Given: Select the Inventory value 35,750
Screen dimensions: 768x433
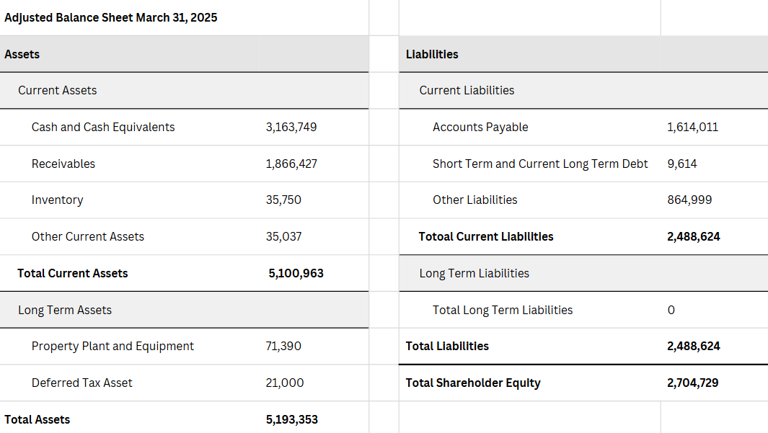Looking at the screenshot, I should [x=283, y=200].
